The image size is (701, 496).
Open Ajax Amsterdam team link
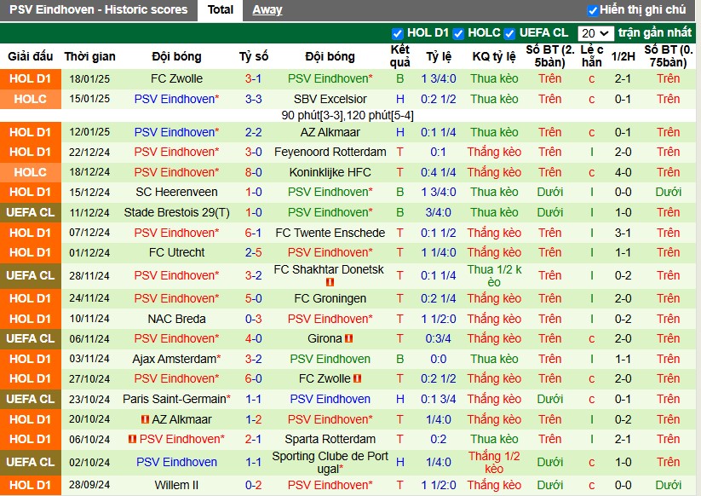(176, 359)
